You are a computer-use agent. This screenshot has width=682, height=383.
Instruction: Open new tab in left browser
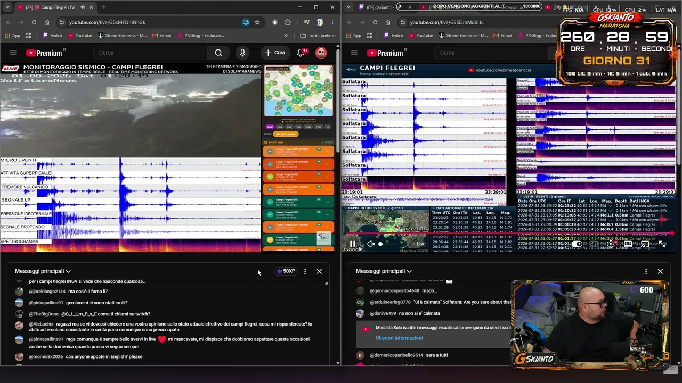[x=104, y=7]
